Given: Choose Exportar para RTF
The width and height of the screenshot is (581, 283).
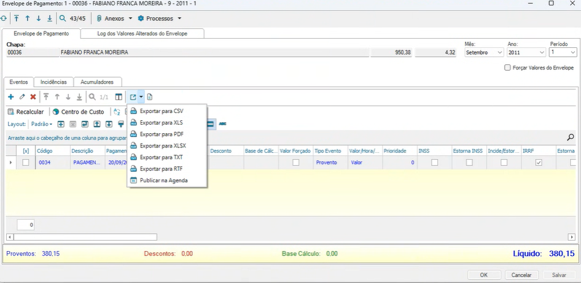Looking at the screenshot, I should (x=166, y=169).
